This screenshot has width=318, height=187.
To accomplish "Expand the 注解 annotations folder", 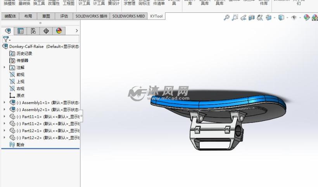I will pyautogui.click(x=4, y=67).
